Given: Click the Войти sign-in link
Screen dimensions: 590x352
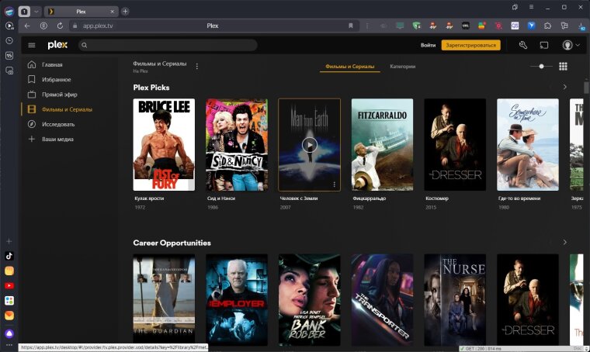Looking at the screenshot, I should coord(428,45).
